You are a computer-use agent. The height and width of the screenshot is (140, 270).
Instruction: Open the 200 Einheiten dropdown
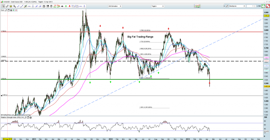point(115,6)
